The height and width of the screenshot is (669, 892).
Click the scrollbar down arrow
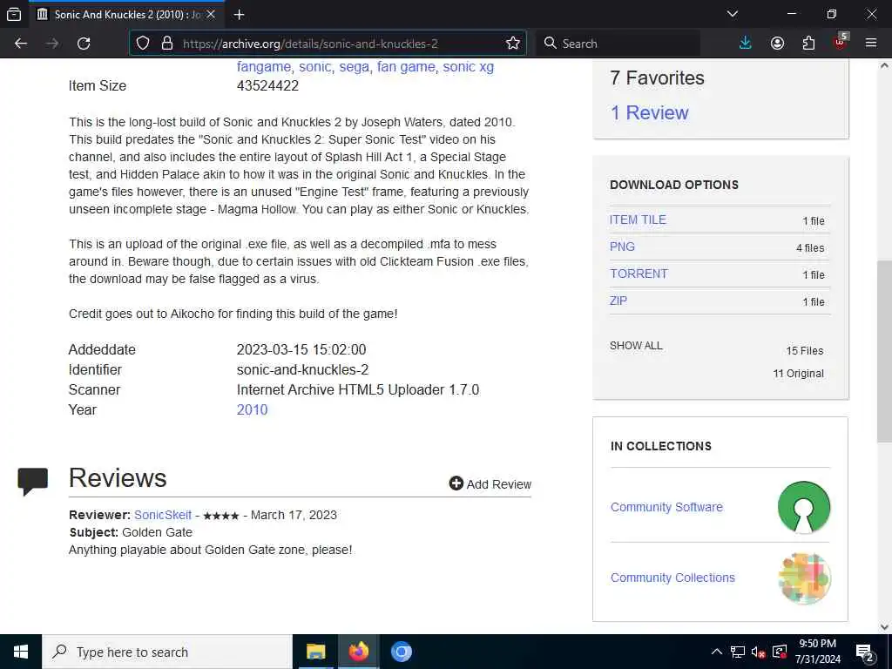point(885,627)
